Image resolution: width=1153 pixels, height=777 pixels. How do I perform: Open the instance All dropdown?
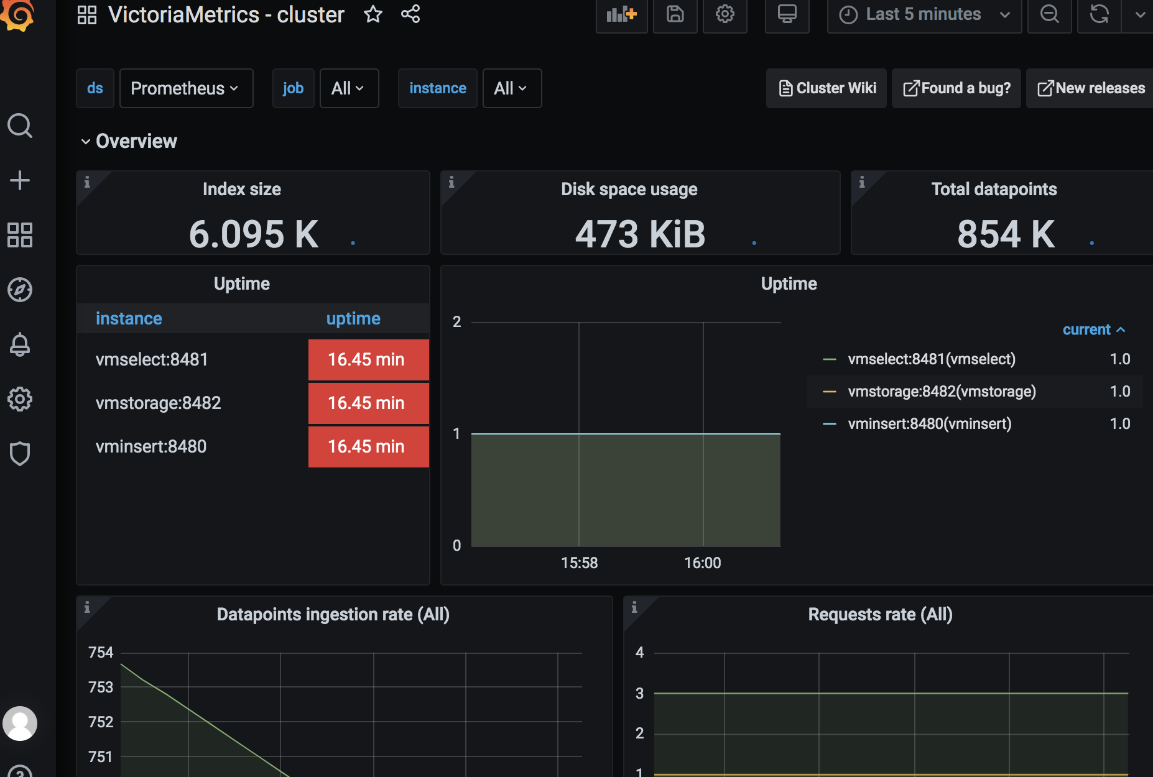(512, 88)
